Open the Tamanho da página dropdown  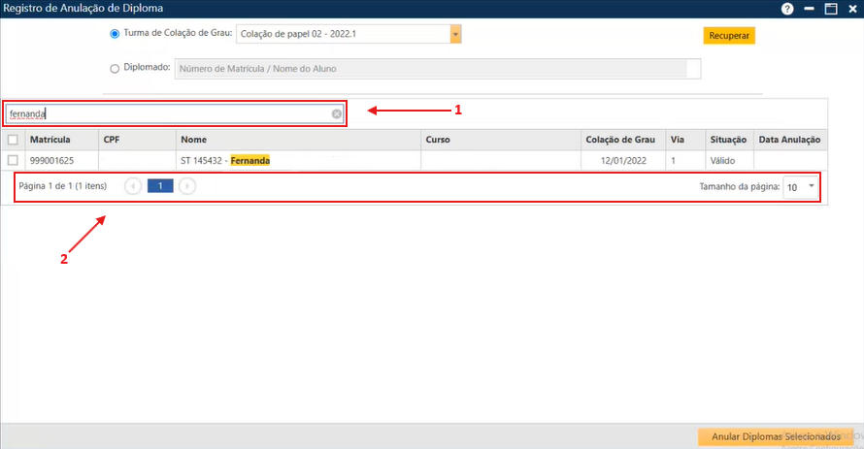coord(811,186)
